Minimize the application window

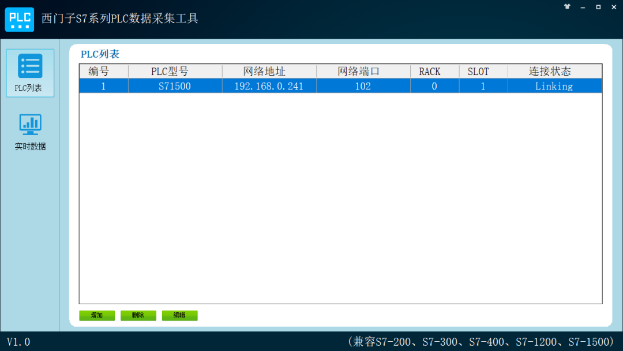[x=583, y=7]
